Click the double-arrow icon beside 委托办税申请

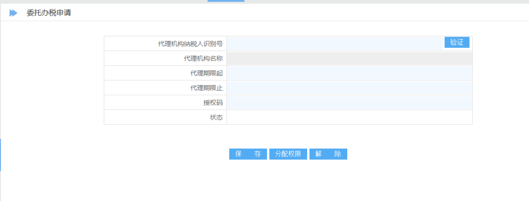pos(13,13)
